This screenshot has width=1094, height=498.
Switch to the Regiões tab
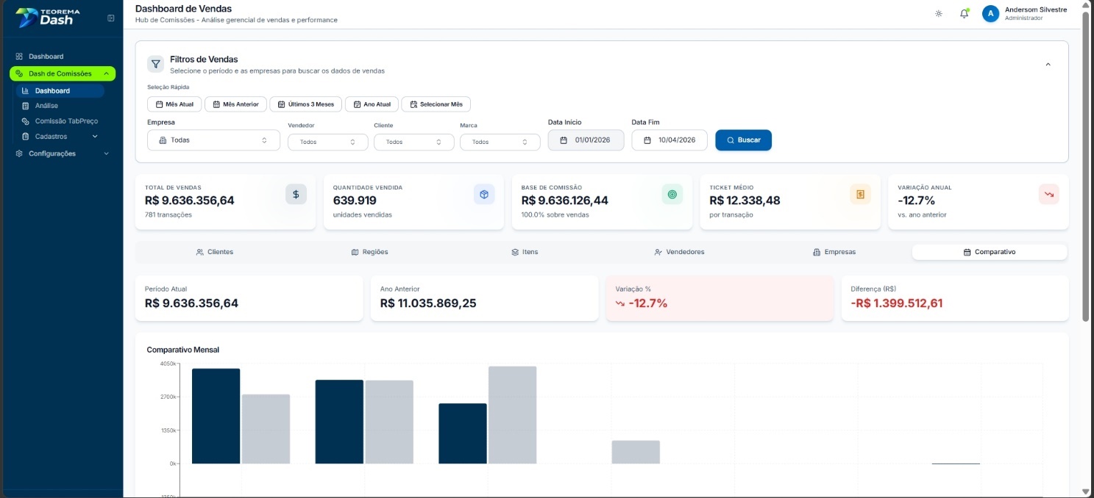click(369, 252)
